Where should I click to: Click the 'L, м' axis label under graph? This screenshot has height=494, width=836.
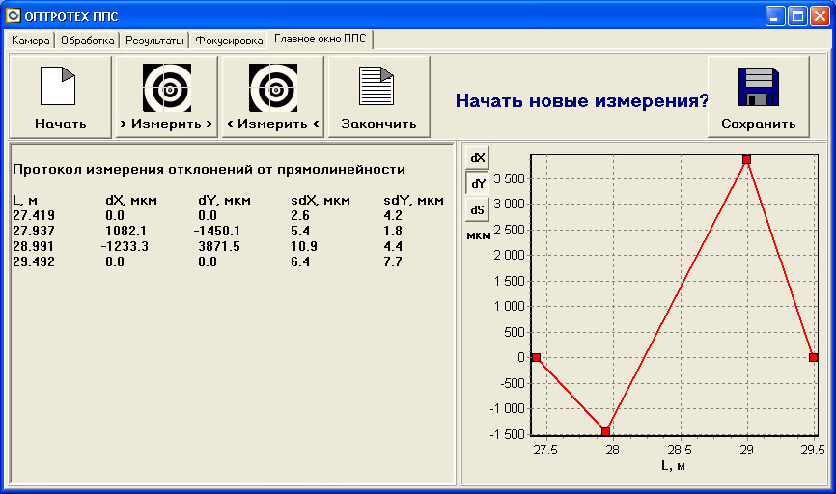click(x=674, y=466)
